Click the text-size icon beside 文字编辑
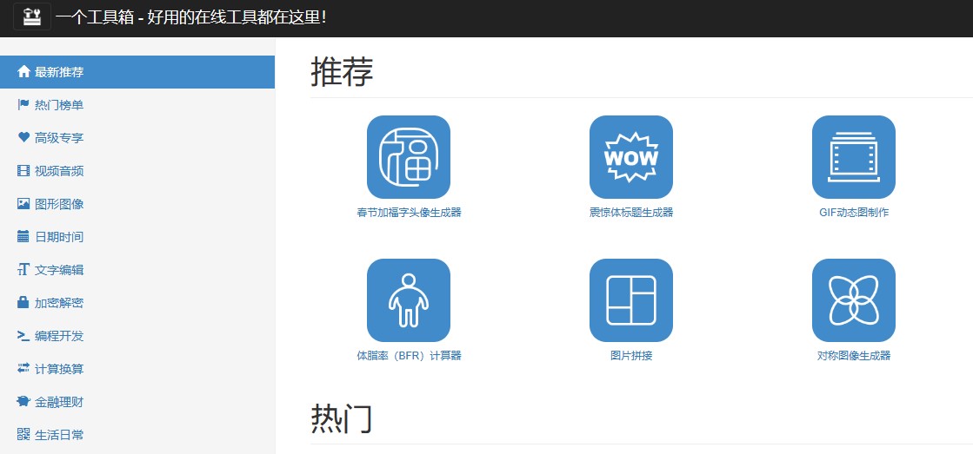 [x=23, y=269]
